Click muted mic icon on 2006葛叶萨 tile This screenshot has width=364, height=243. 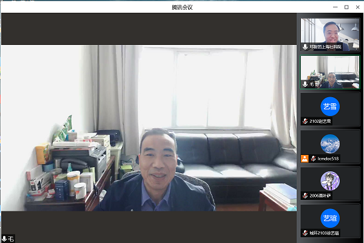click(x=305, y=196)
